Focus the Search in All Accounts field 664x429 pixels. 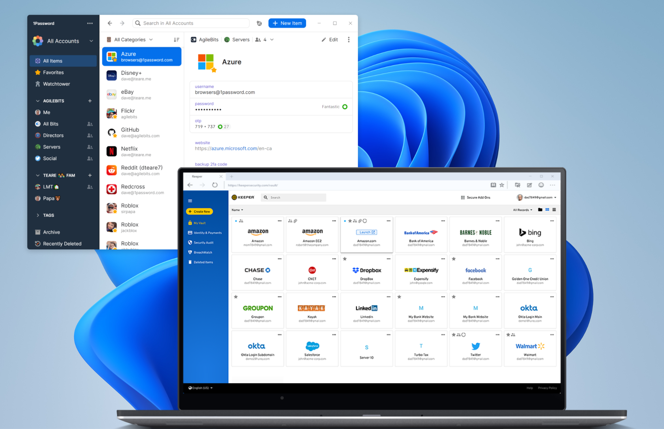pyautogui.click(x=191, y=23)
